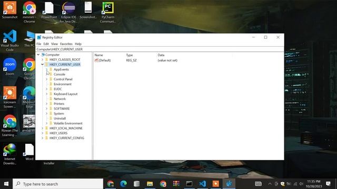337x189 pixels.
Task: Select the Uninstall key
Action: 60,119
